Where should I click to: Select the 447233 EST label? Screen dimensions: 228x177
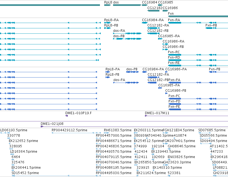coord(217,152)
